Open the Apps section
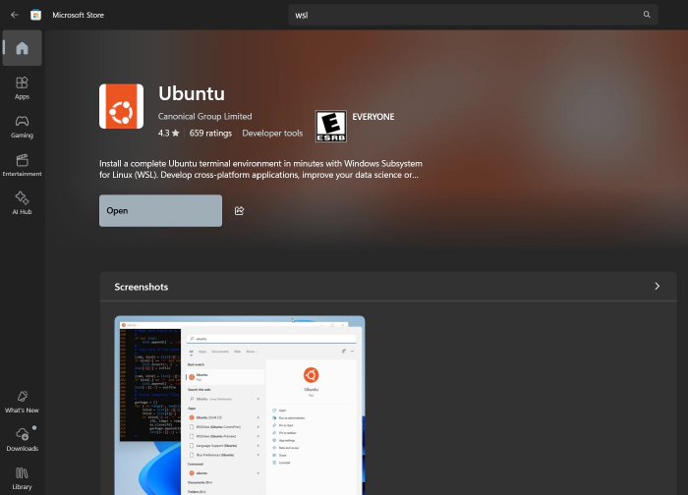 pos(22,88)
